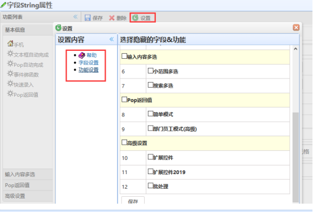Expand the Pop返回值 accordion section at bottom

(28, 185)
